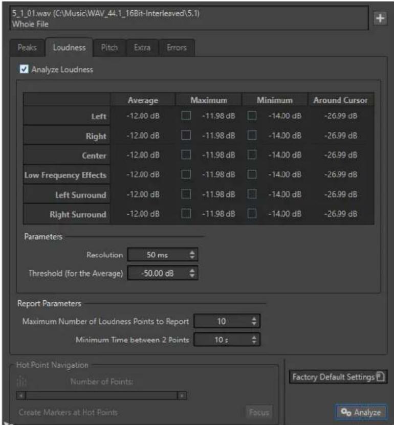Image resolution: width=394 pixels, height=425 pixels.
Task: Click the Hot Point Navigation scrollbar track
Action: (101, 395)
